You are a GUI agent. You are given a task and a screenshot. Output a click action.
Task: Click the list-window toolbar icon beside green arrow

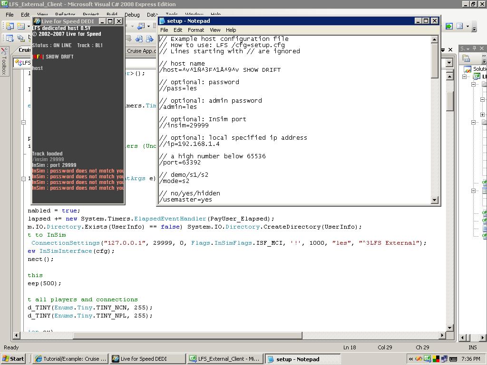(460, 27)
